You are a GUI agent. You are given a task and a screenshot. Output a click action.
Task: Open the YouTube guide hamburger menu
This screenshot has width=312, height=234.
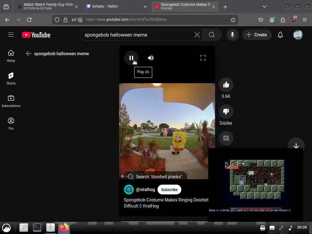click(11, 35)
